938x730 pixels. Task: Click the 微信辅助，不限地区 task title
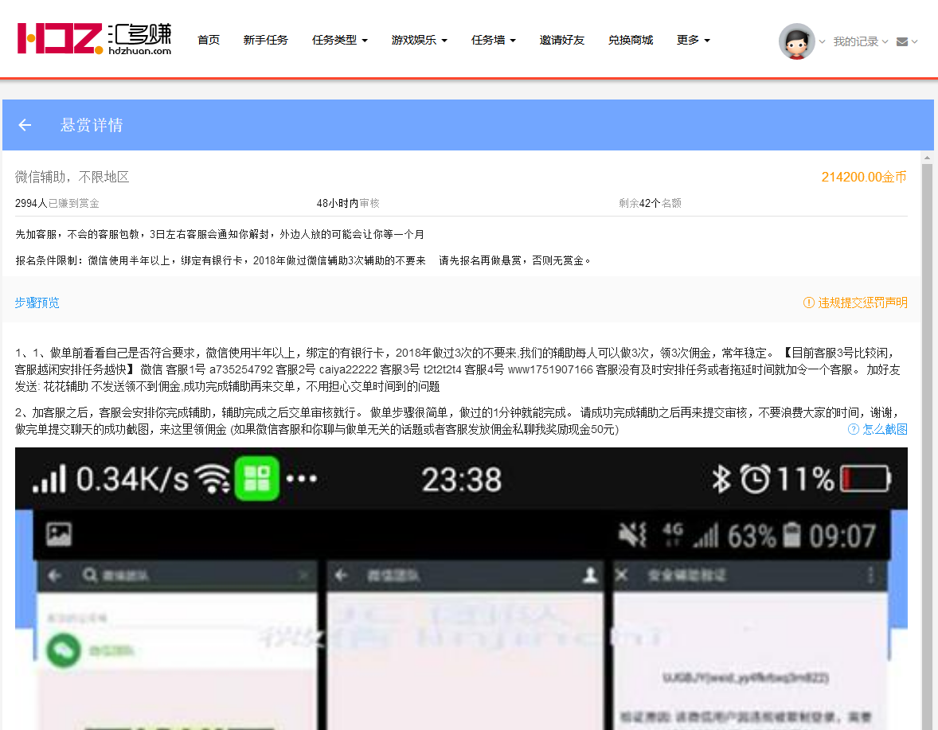pyautogui.click(x=72, y=177)
